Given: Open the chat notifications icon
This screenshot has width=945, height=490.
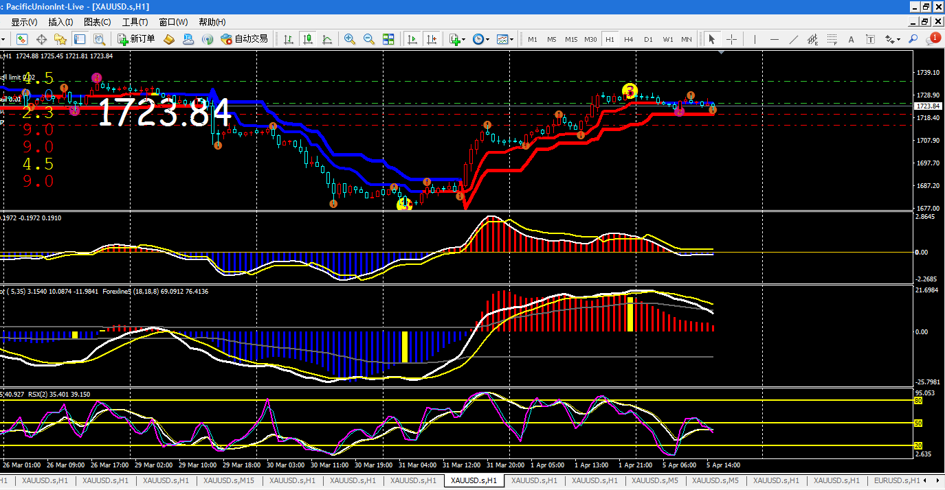Looking at the screenshot, I should pyautogui.click(x=933, y=39).
